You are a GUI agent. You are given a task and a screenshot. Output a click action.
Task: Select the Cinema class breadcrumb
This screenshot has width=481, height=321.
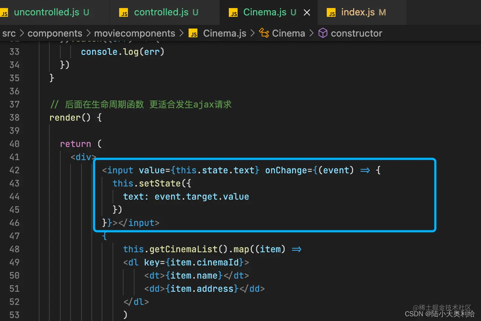288,33
